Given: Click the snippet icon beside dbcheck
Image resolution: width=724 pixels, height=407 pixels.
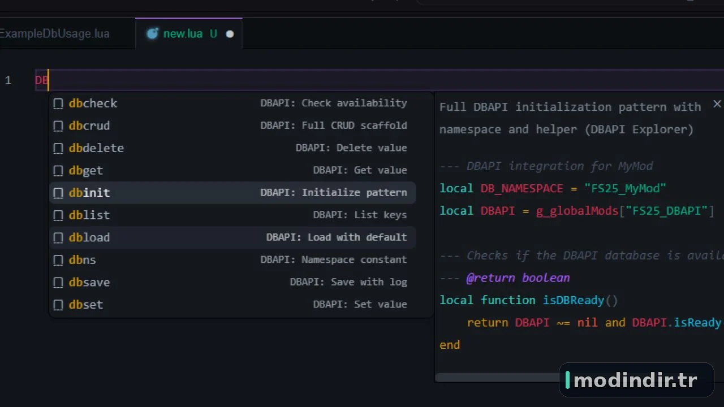Looking at the screenshot, I should pyautogui.click(x=58, y=103).
